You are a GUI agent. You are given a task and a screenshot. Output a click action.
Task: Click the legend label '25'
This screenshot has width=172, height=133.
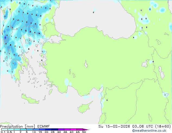(x=53, y=132)
